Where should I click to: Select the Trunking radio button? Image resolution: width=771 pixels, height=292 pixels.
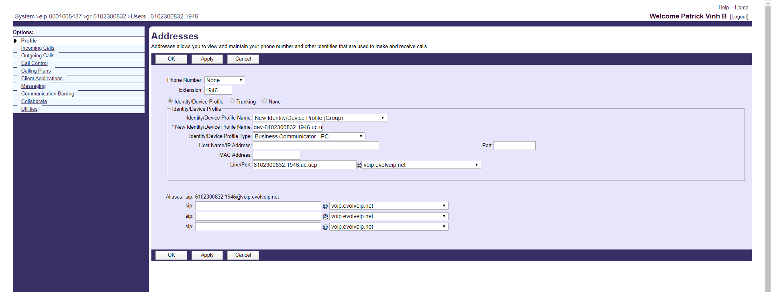232,101
